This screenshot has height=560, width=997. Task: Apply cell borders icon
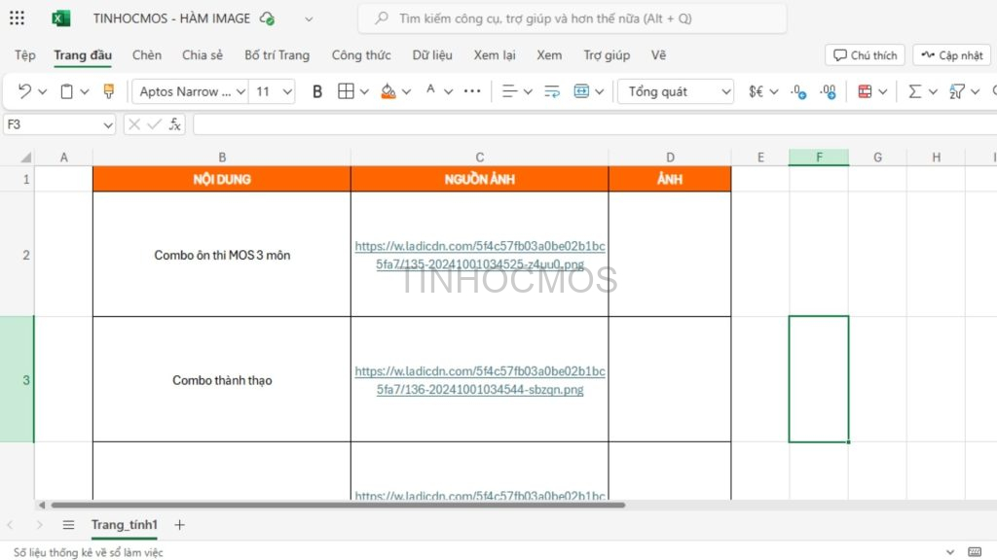coord(346,91)
